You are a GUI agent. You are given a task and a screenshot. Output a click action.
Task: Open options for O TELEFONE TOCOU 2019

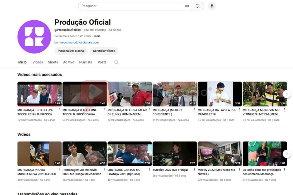pyautogui.click(x=59, y=110)
